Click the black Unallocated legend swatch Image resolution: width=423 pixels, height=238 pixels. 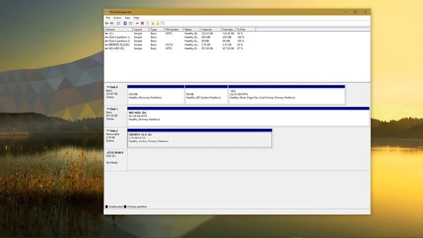(x=106, y=207)
